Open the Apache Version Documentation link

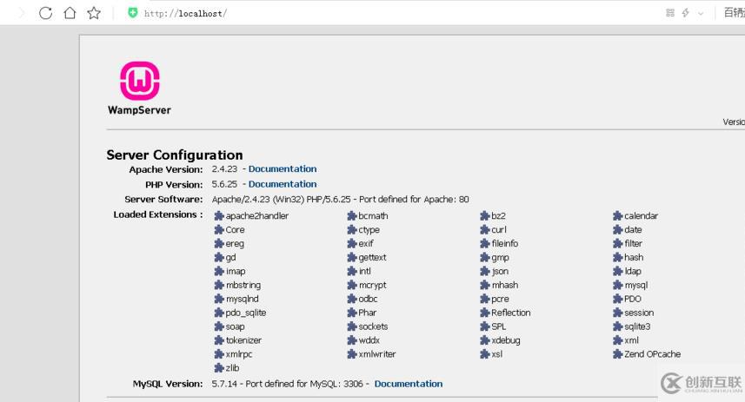(x=282, y=169)
